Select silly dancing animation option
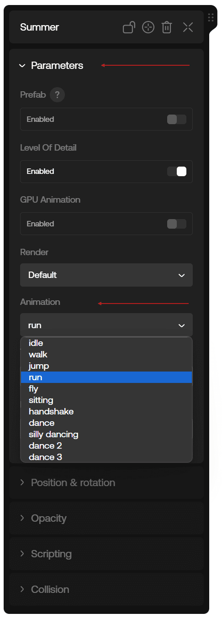 (106, 434)
